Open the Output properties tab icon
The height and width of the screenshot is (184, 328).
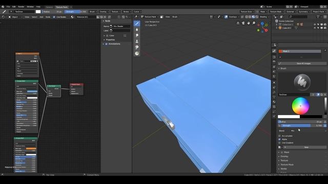[274, 62]
